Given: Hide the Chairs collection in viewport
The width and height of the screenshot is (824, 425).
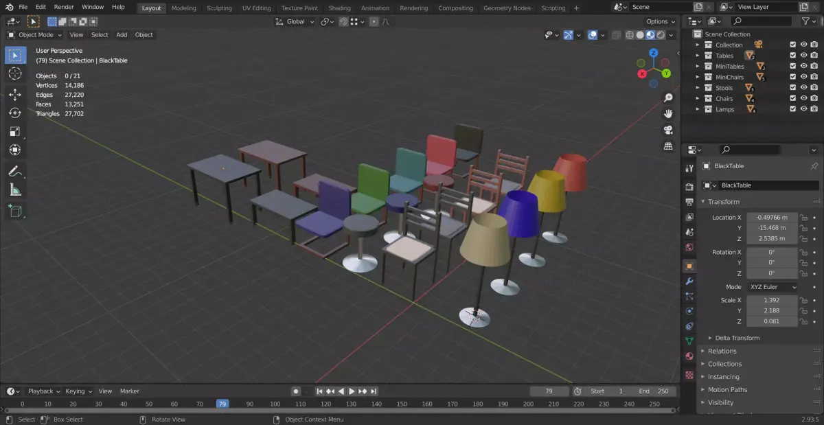Looking at the screenshot, I should [x=803, y=98].
